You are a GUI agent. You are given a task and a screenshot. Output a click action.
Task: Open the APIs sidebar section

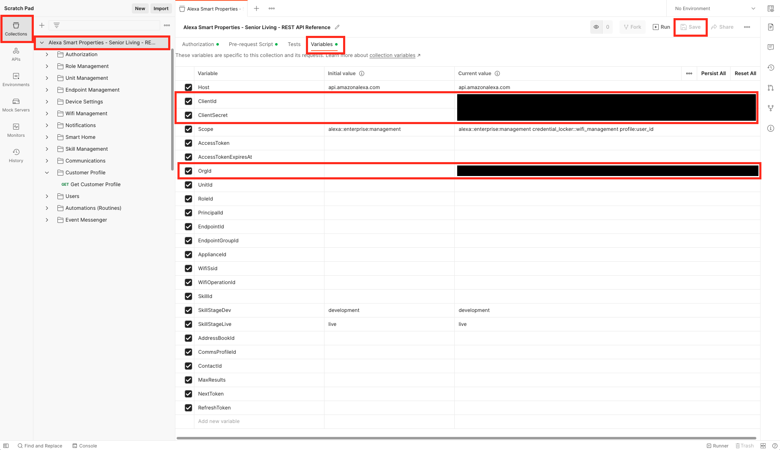(x=16, y=54)
